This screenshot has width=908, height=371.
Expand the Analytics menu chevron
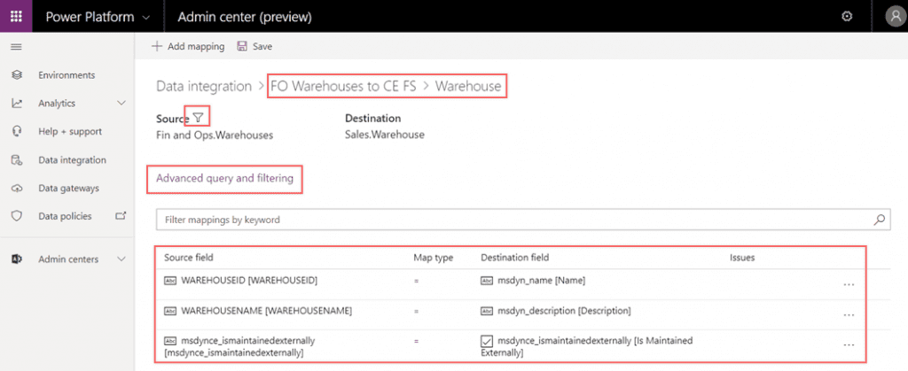pos(121,104)
